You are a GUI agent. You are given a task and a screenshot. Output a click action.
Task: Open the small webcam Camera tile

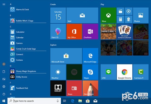129,19
